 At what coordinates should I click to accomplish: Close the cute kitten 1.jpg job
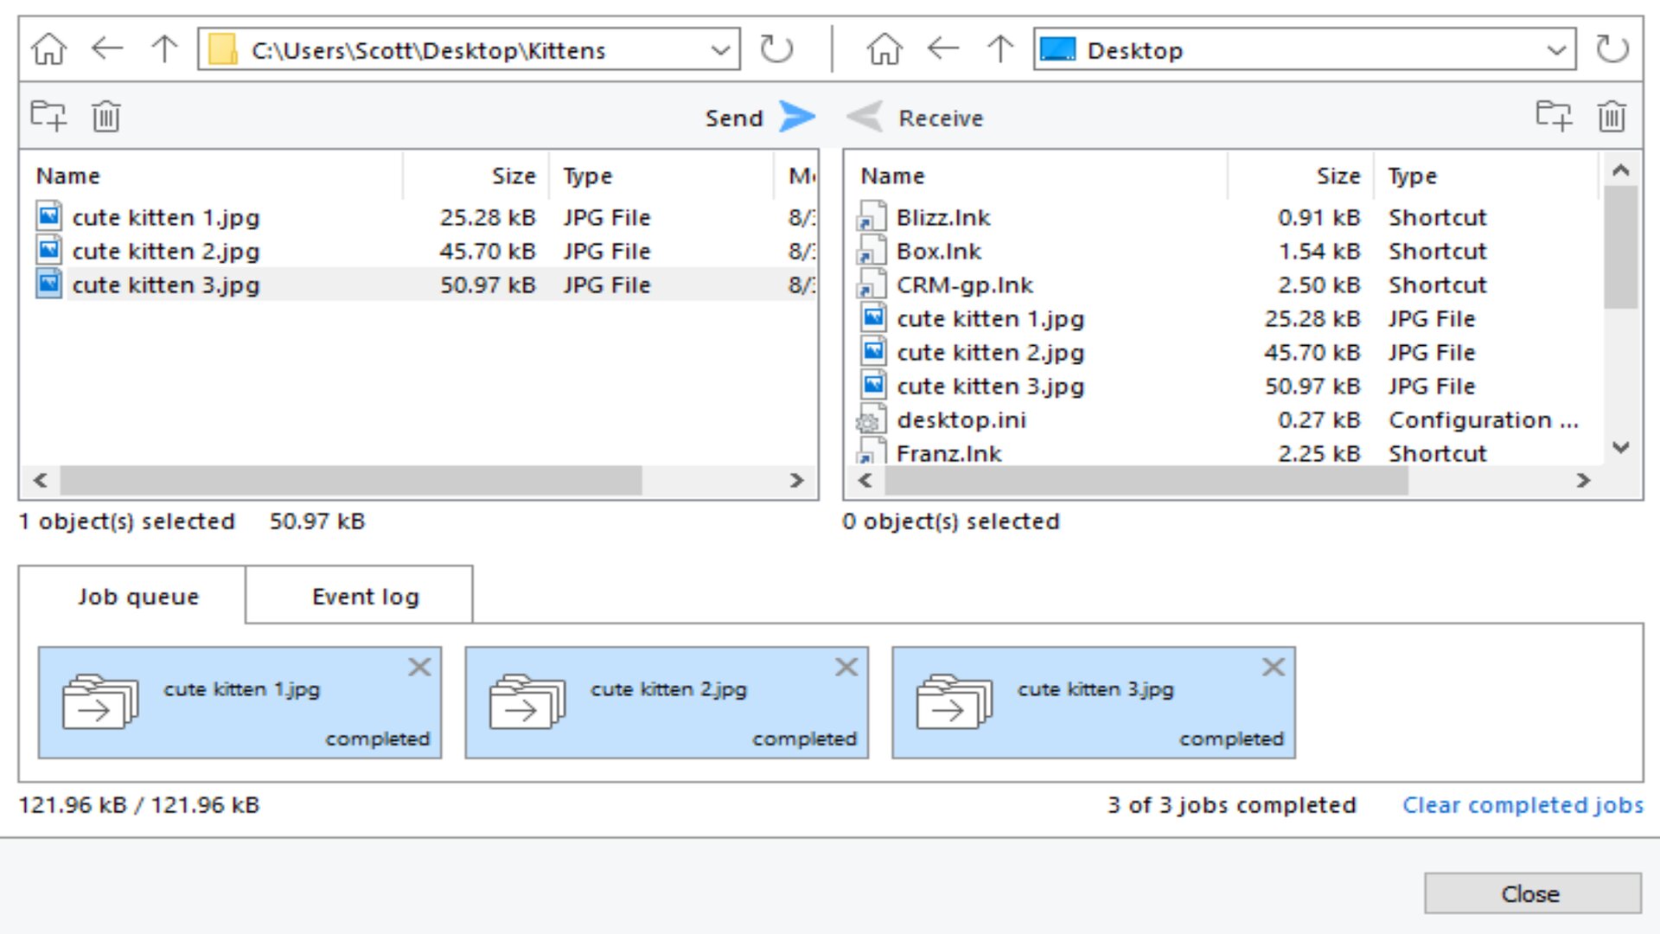421,666
